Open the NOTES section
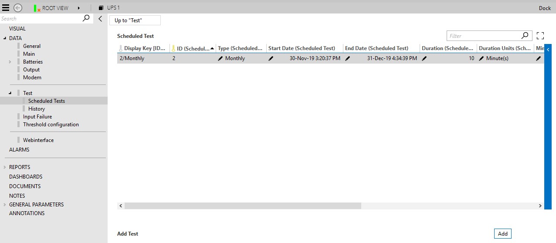Viewport: 556px width, 243px height. (x=17, y=196)
